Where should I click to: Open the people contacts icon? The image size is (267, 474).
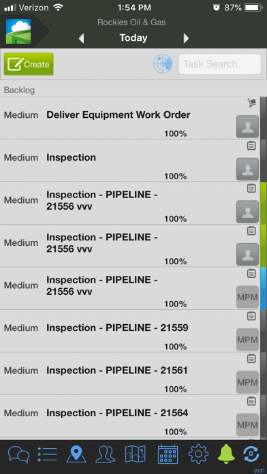[105, 454]
